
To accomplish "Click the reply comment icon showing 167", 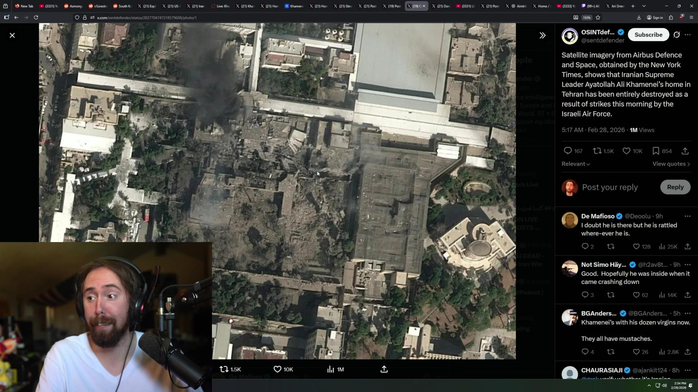I will click(568, 151).
